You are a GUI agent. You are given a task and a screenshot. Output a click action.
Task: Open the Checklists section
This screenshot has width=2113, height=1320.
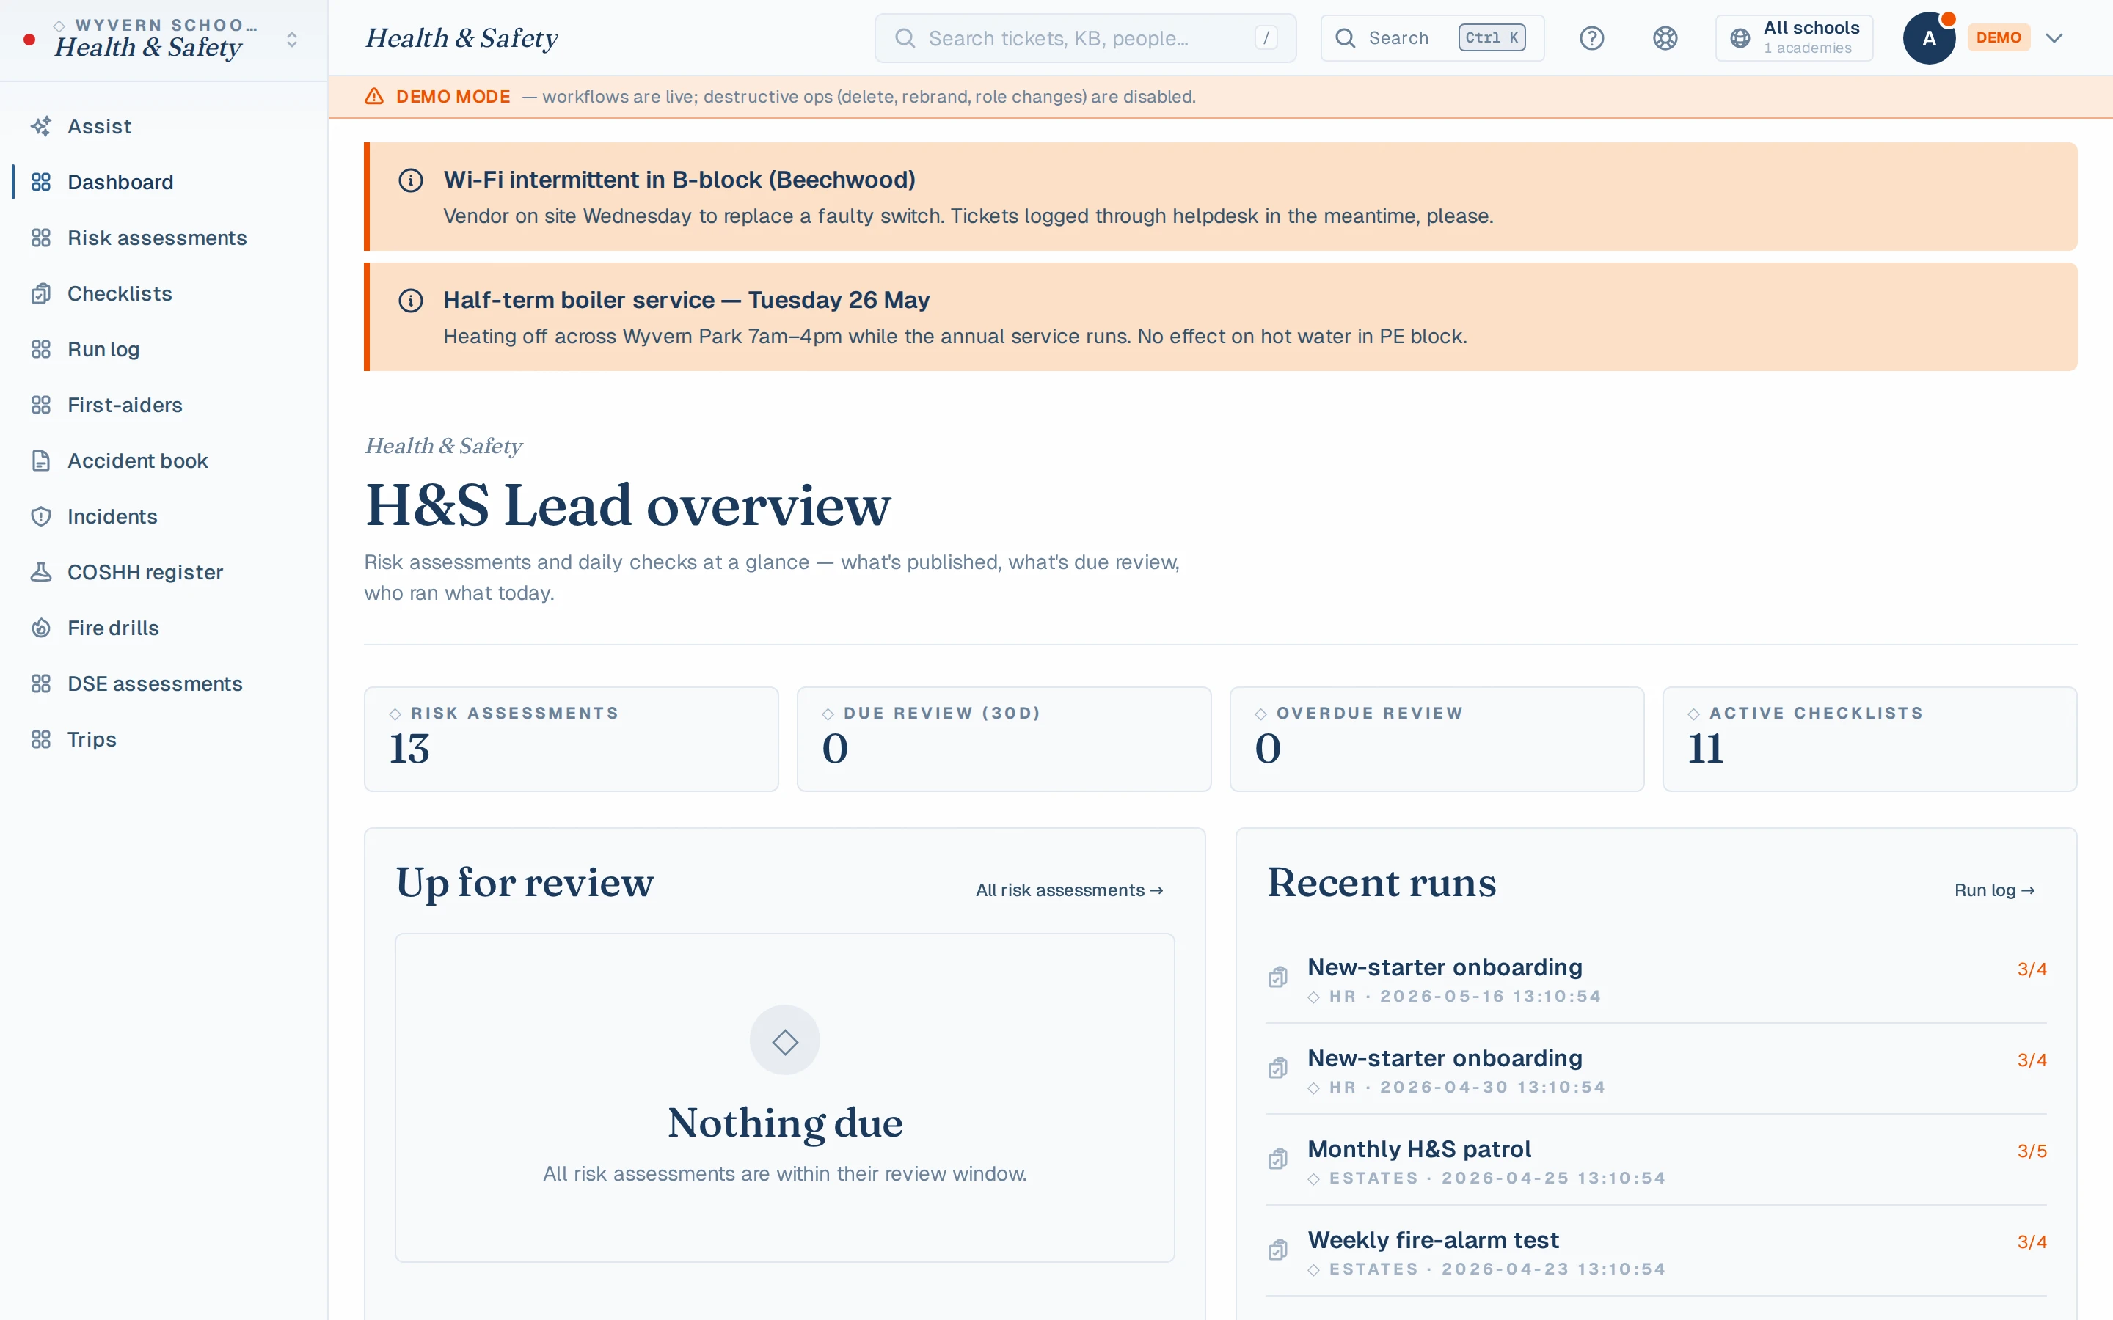click(x=164, y=294)
